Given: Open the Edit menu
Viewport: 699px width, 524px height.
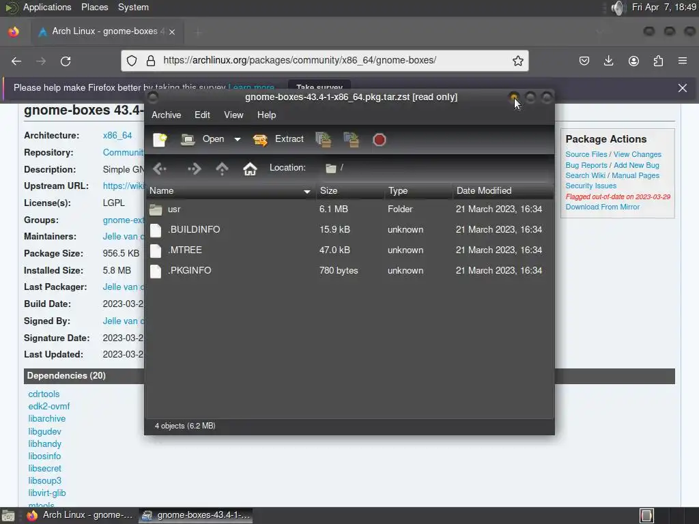Looking at the screenshot, I should click(202, 115).
